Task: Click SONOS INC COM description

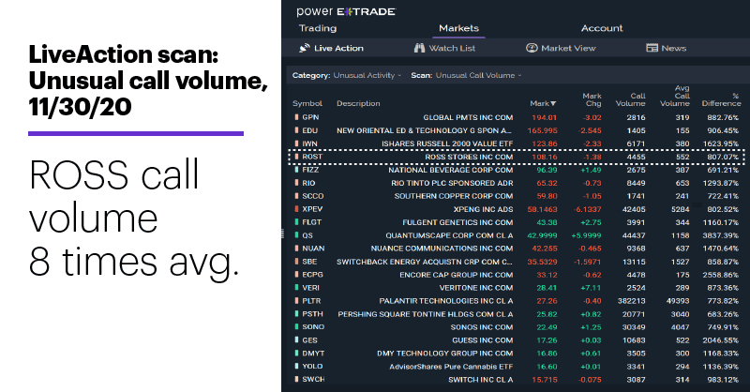Action: (482, 327)
